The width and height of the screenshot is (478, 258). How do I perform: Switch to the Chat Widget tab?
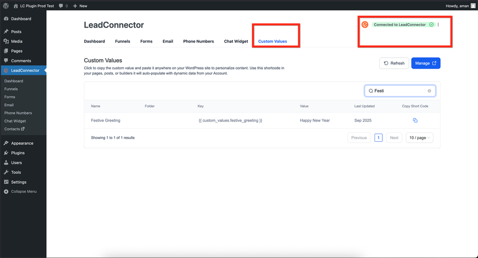point(236,42)
